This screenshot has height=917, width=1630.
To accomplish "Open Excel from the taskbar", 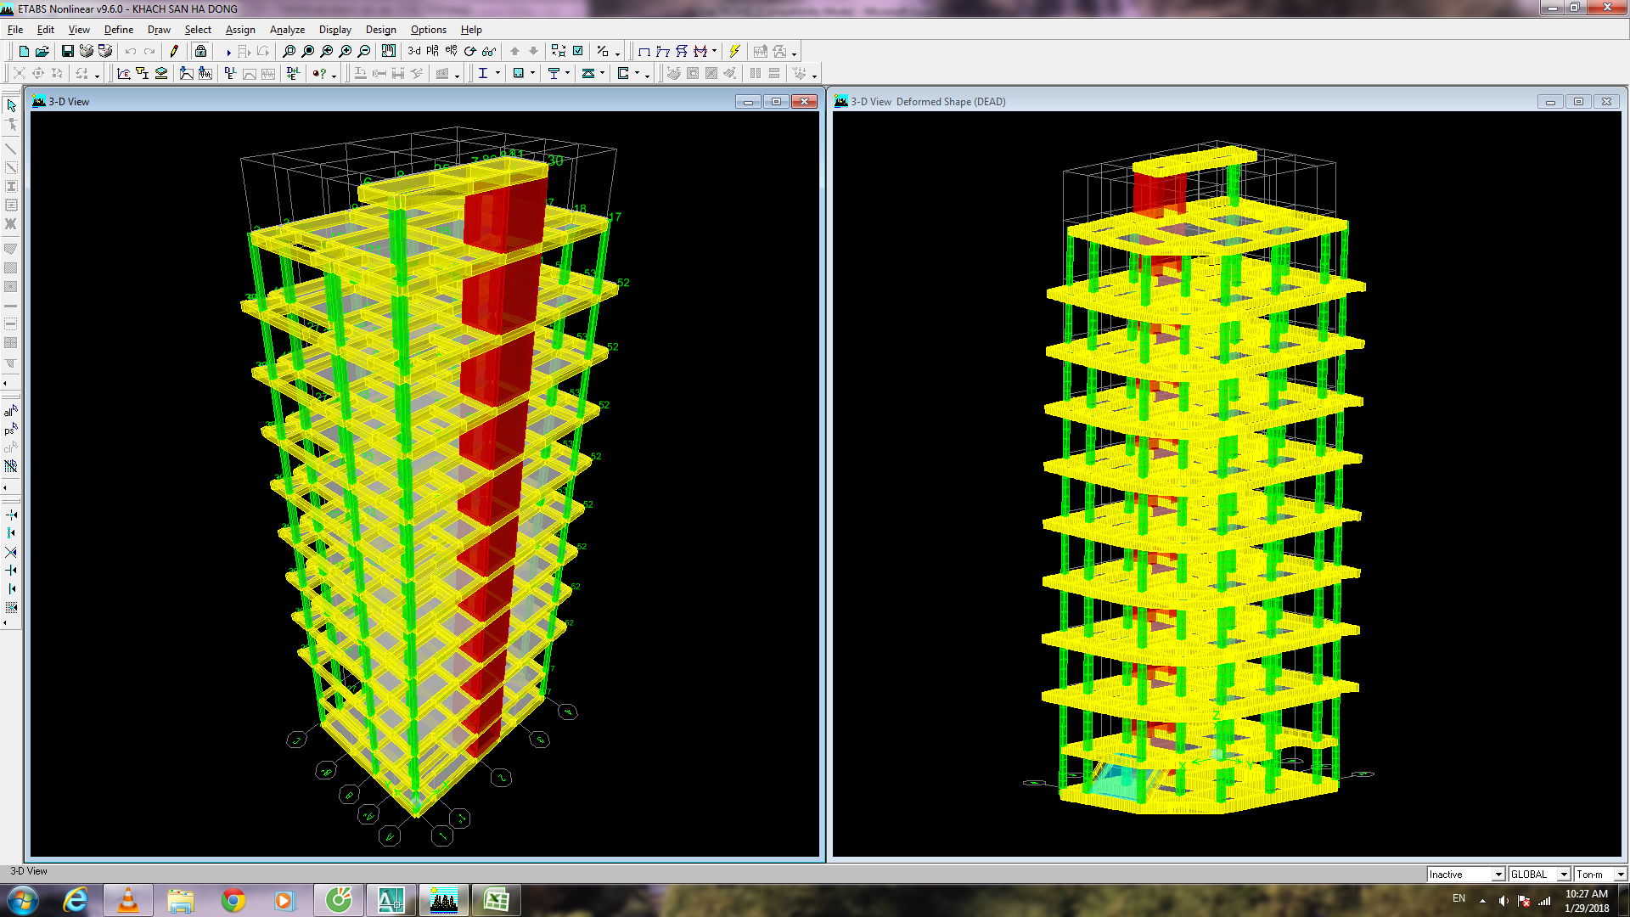I will point(496,900).
